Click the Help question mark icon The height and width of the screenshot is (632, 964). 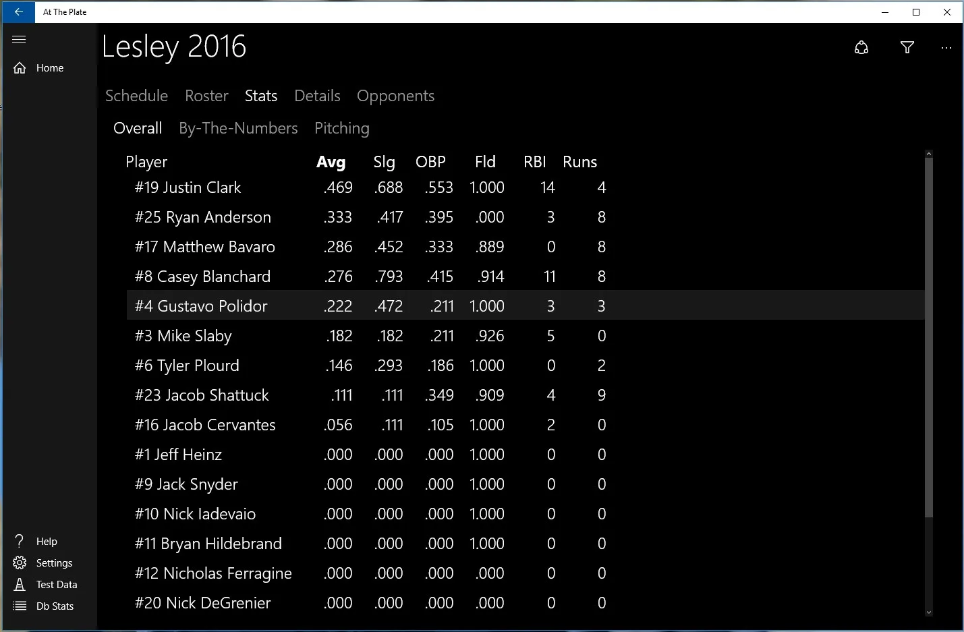(x=20, y=541)
